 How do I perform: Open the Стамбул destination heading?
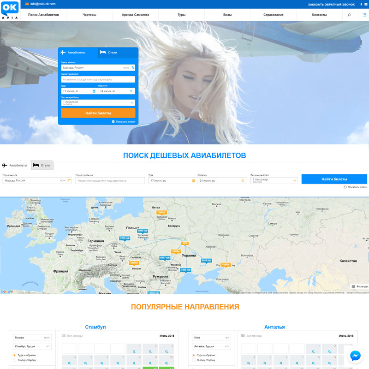95,327
